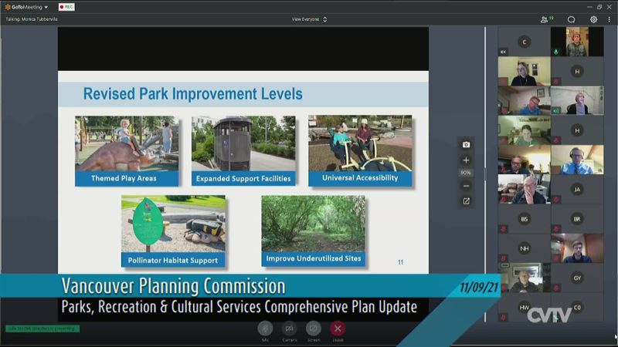618x347 pixels.
Task: Zoom out with the minus button
Action: point(466,186)
